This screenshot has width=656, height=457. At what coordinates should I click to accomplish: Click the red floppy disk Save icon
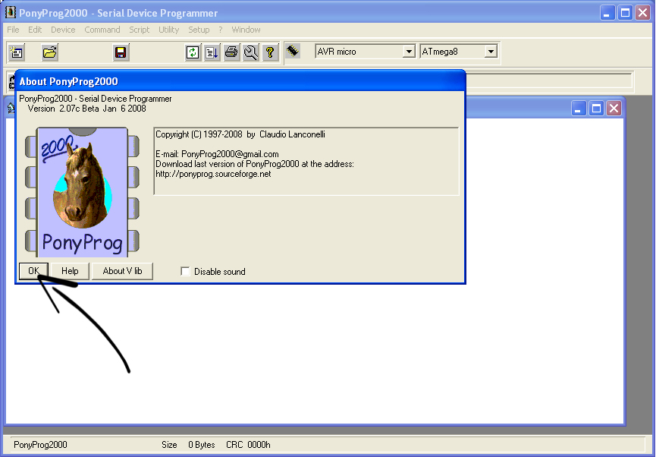[x=121, y=52]
